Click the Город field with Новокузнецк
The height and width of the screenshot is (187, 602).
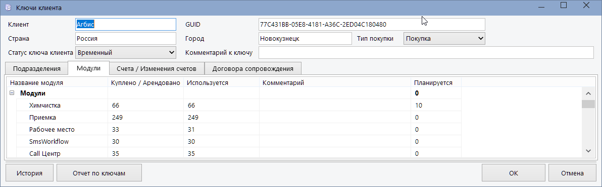coord(305,39)
